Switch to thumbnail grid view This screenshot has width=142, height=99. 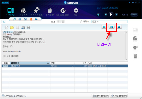pos(63,22)
